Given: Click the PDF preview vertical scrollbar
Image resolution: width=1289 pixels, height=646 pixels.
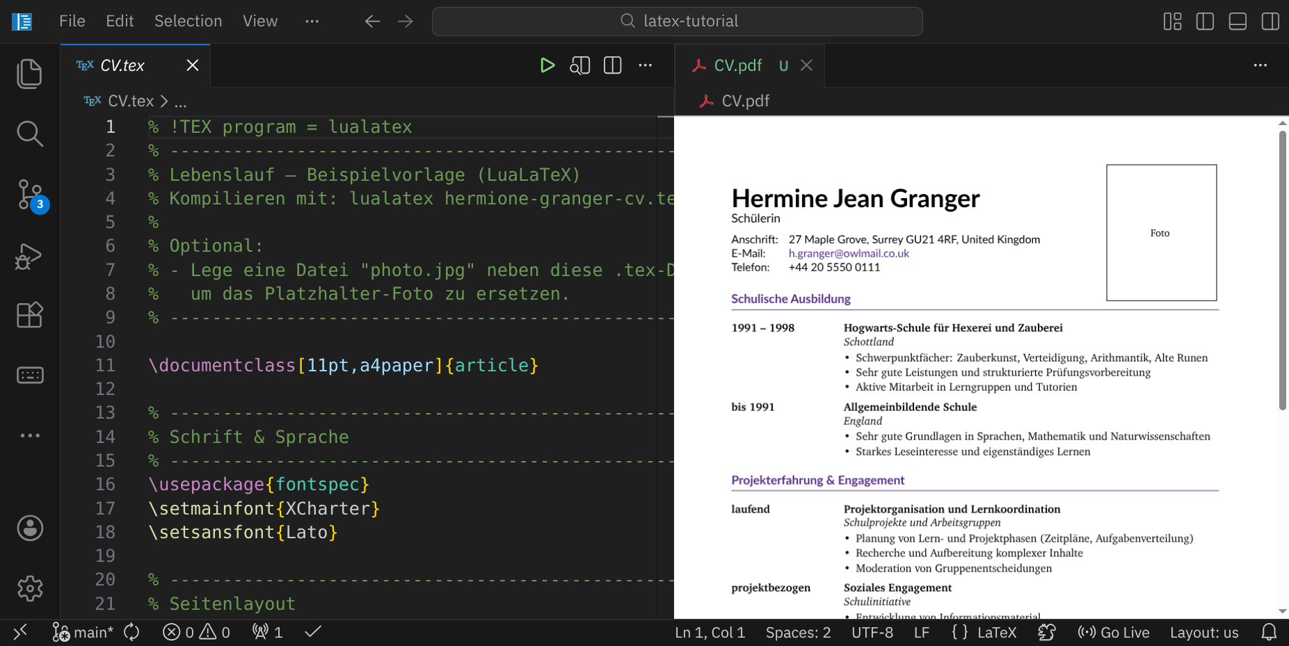Looking at the screenshot, I should 1282,271.
